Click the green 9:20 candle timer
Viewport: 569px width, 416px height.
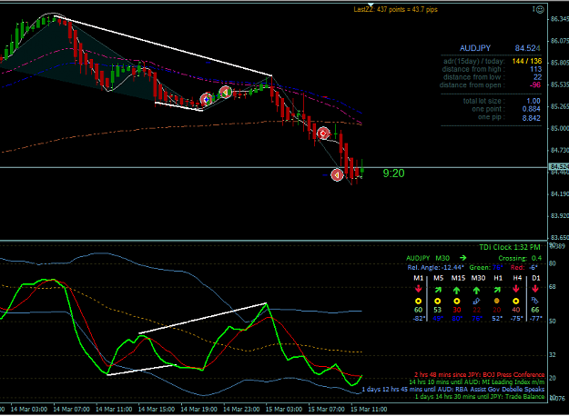(x=393, y=173)
